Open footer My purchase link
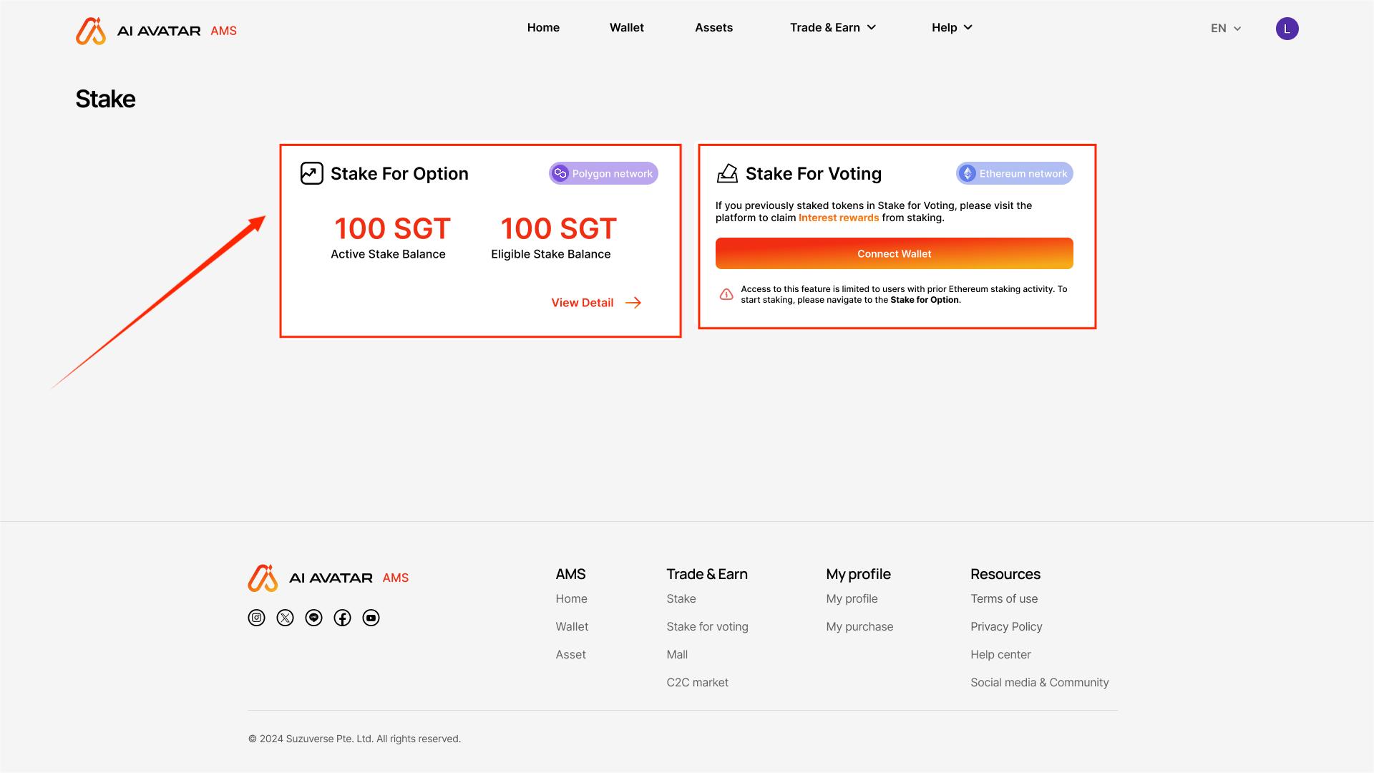 [859, 626]
